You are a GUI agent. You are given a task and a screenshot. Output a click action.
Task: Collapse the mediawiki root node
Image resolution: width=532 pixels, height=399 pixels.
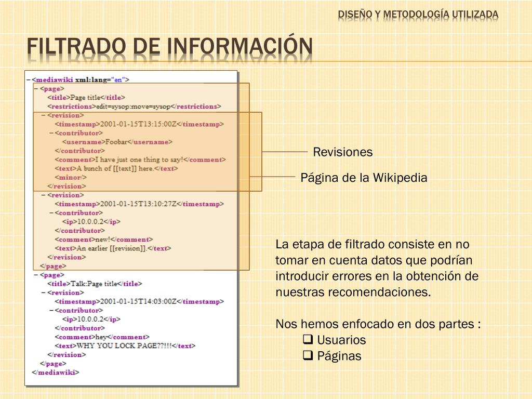pyautogui.click(x=29, y=79)
